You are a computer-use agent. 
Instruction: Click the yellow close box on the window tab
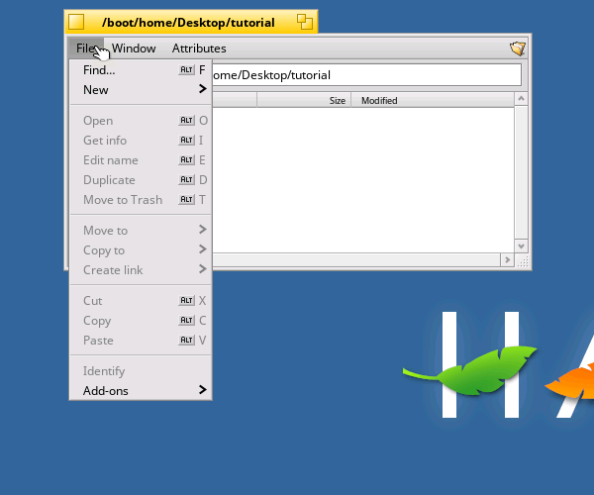coord(76,22)
